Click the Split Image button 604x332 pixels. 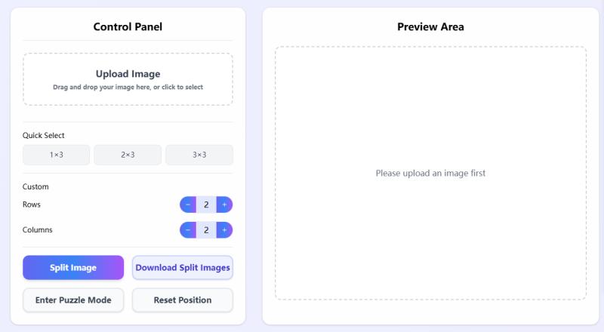(73, 268)
